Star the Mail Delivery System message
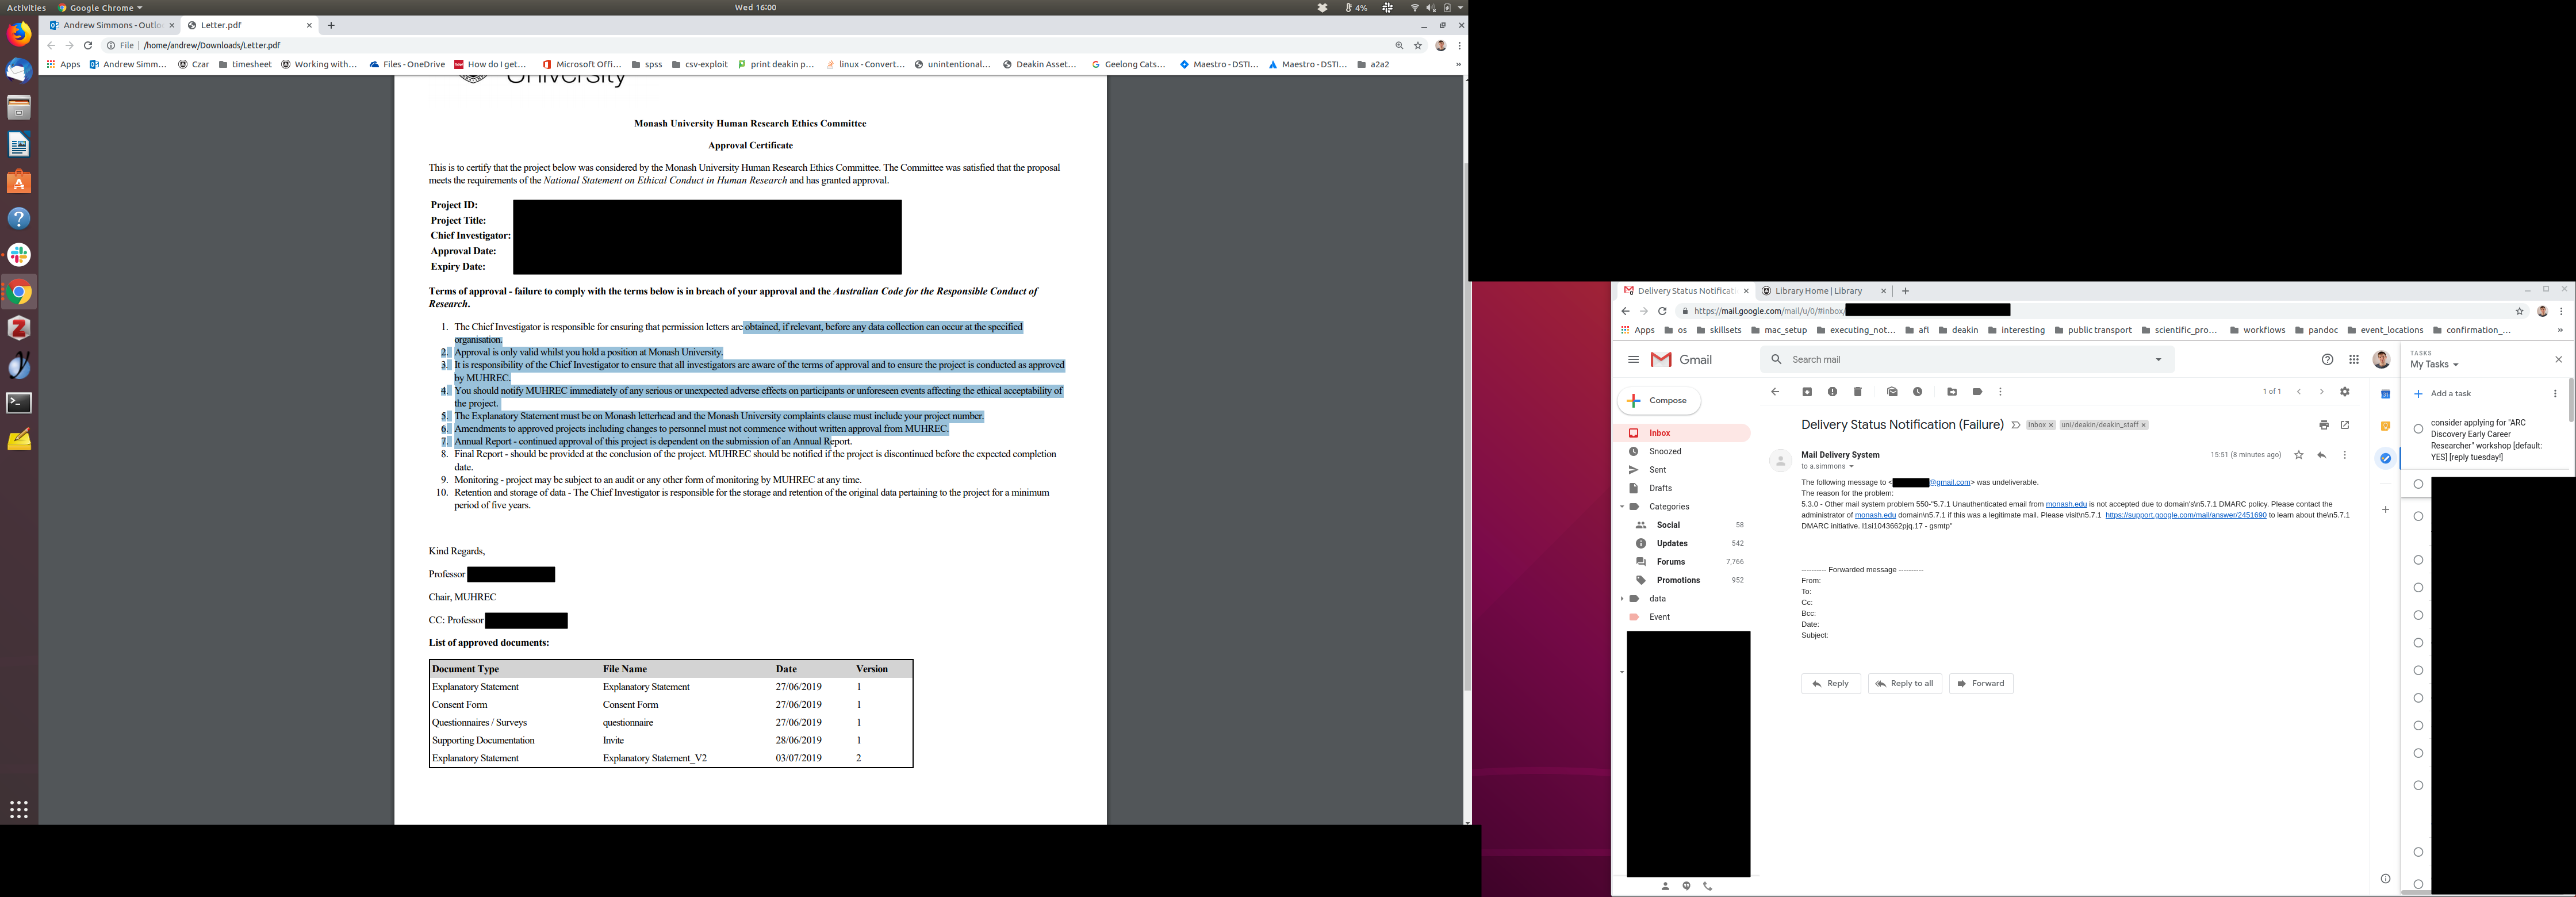This screenshot has height=897, width=2576. (2299, 455)
